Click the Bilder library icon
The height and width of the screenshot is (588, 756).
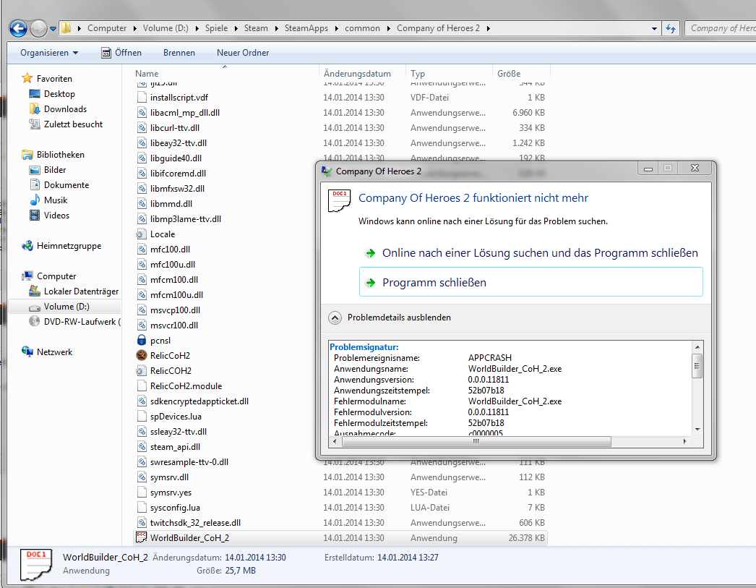(34, 170)
